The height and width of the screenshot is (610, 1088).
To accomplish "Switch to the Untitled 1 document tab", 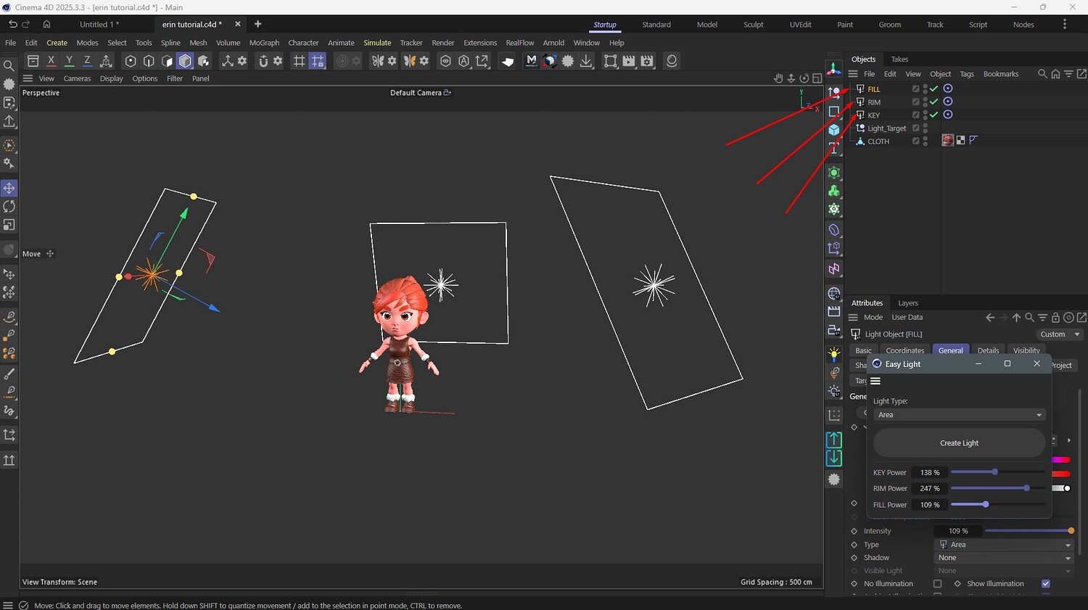I will click(99, 25).
